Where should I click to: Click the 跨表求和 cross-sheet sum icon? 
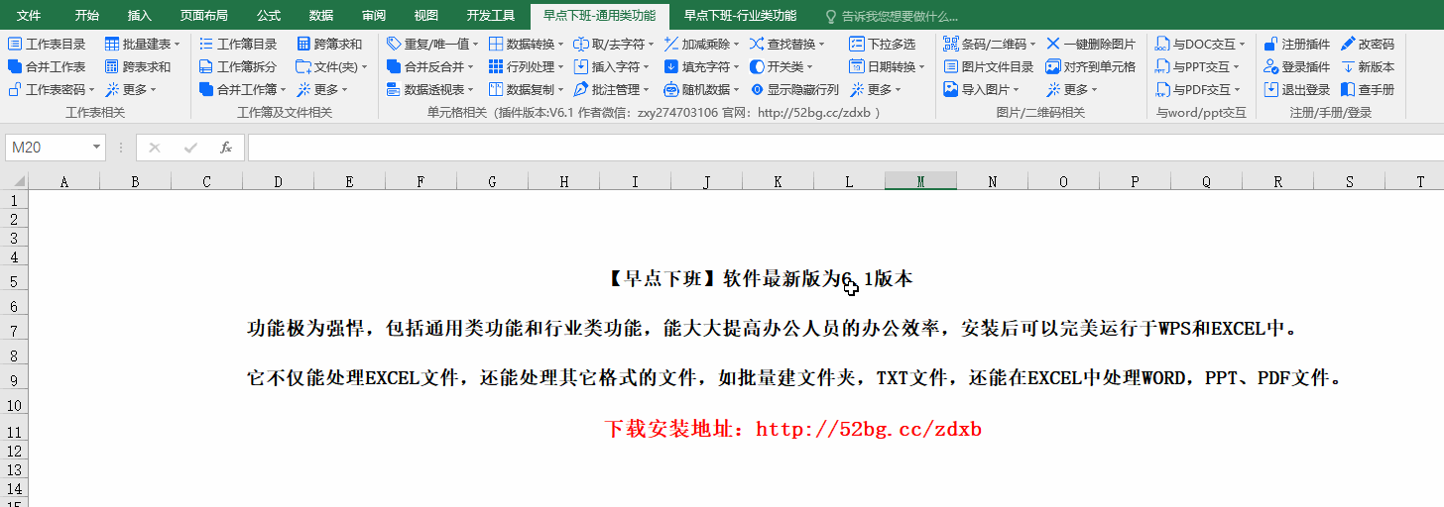coord(112,66)
